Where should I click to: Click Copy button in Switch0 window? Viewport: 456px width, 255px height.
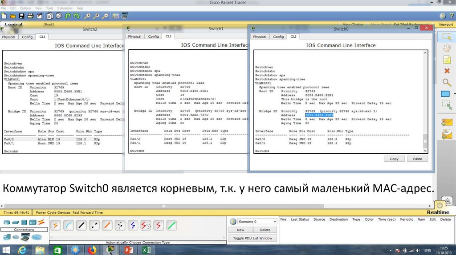(394, 159)
